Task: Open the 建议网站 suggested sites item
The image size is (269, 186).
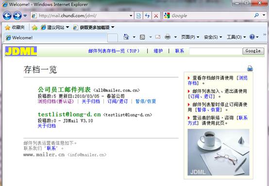Action: (55, 27)
